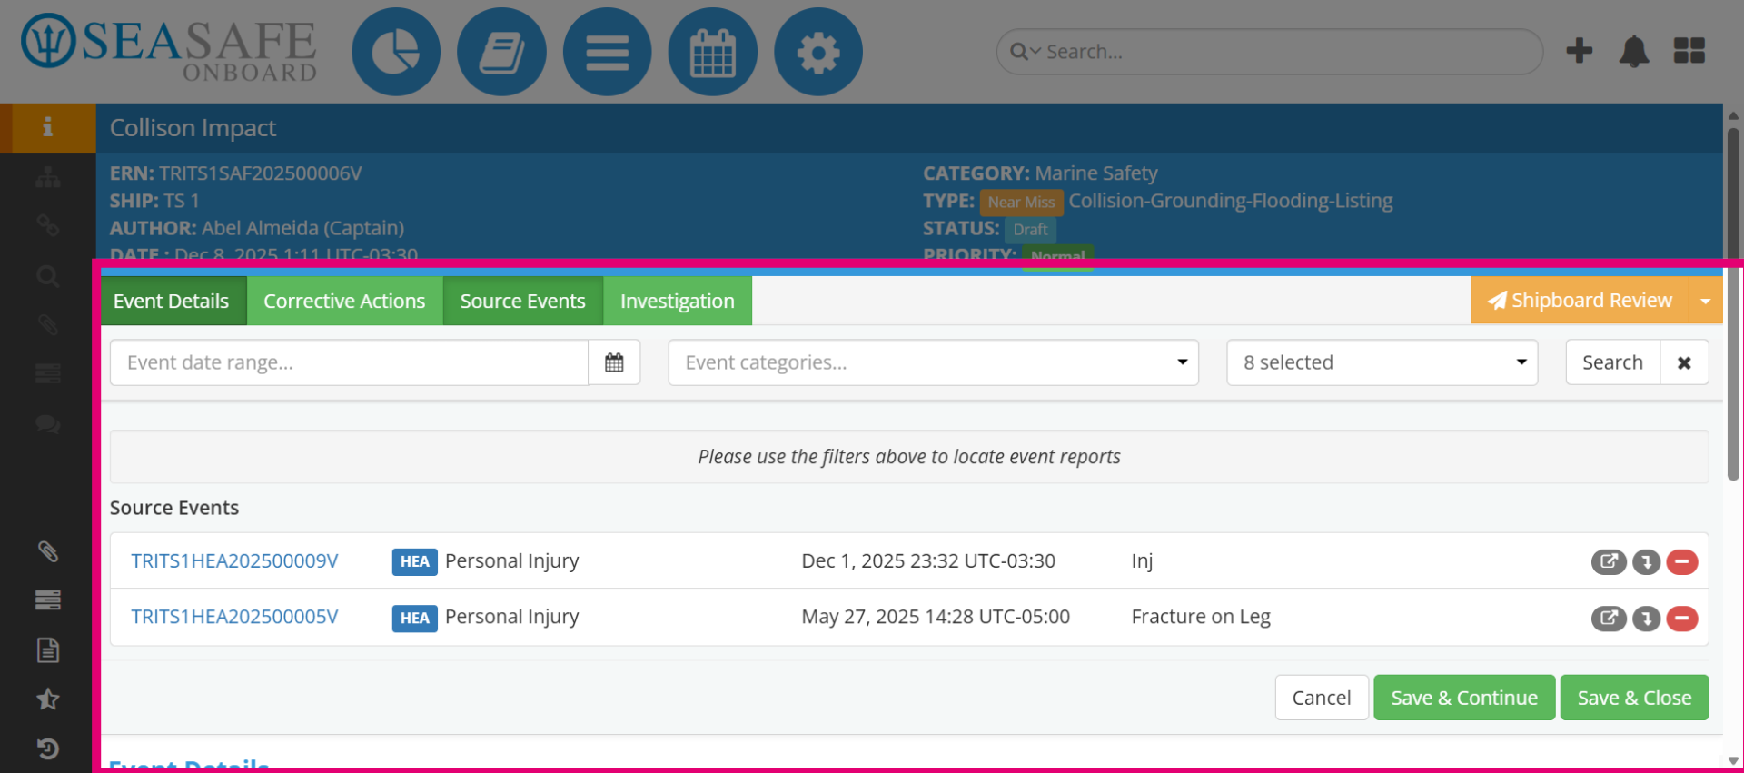Open the settings gear icon
Viewport: 1744px width, 773px height.
[x=817, y=52]
